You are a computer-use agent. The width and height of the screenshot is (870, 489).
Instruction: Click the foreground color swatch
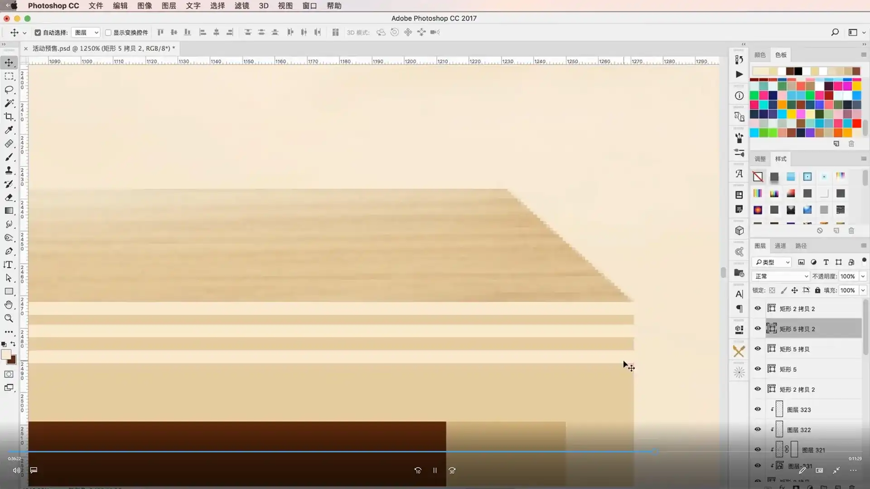[x=6, y=355]
